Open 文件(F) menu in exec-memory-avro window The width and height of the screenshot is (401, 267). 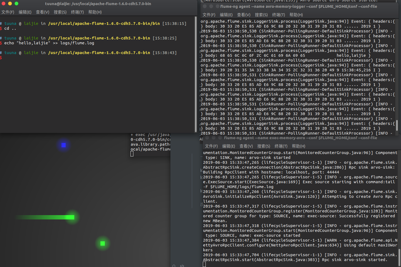211,146
